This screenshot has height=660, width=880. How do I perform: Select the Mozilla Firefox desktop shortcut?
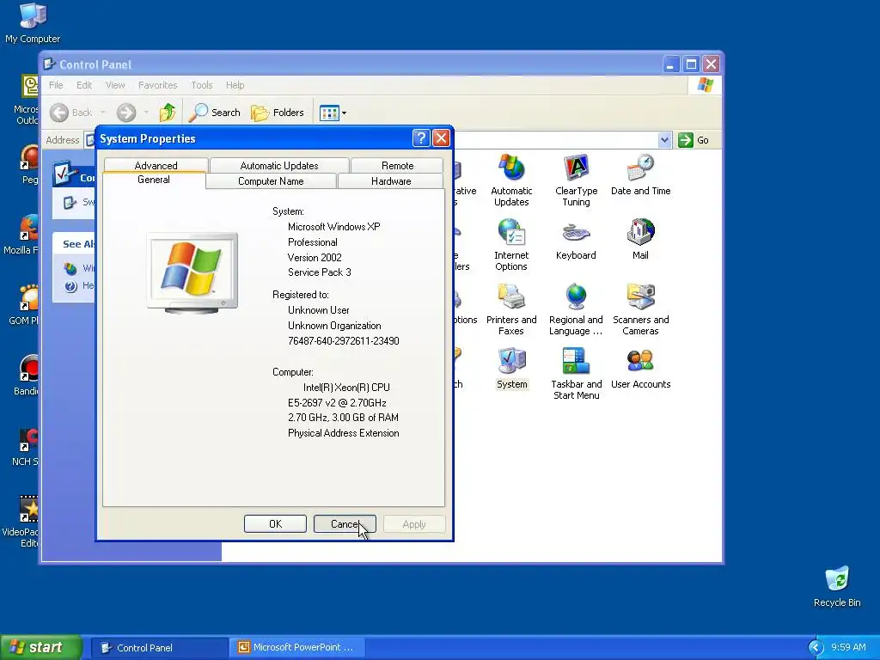(x=22, y=235)
